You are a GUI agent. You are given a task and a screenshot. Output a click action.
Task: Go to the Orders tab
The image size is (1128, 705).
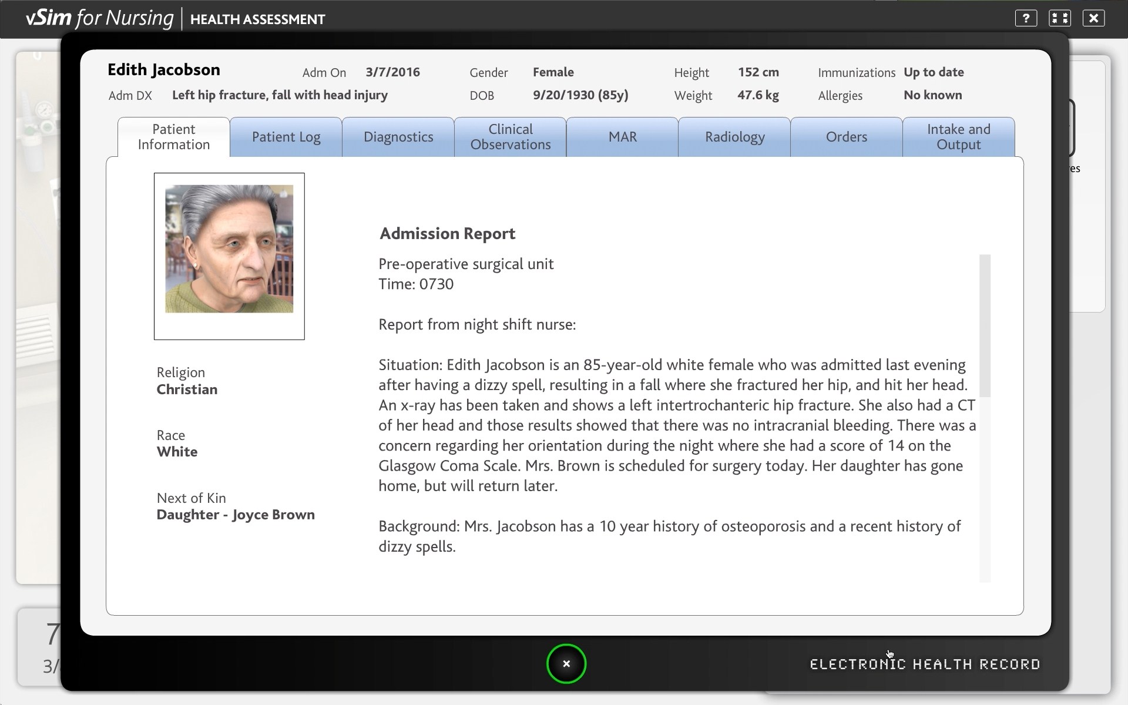tap(846, 137)
